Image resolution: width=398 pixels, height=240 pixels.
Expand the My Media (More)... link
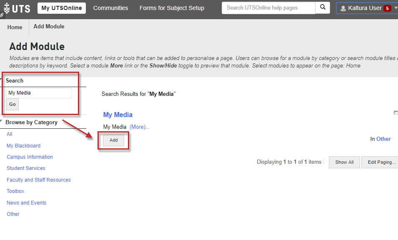pos(139,127)
